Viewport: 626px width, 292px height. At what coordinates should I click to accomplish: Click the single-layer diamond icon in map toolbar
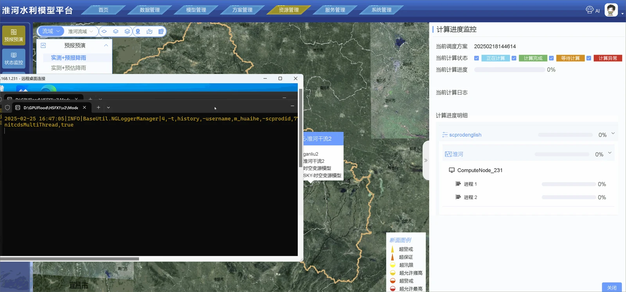point(104,31)
